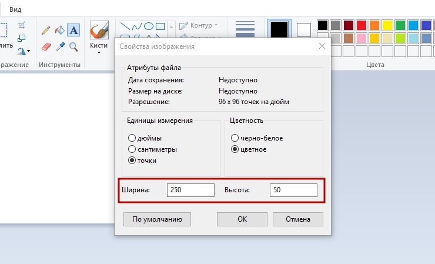
Task: Choose "сантиметры" as measurement unit
Action: click(132, 149)
